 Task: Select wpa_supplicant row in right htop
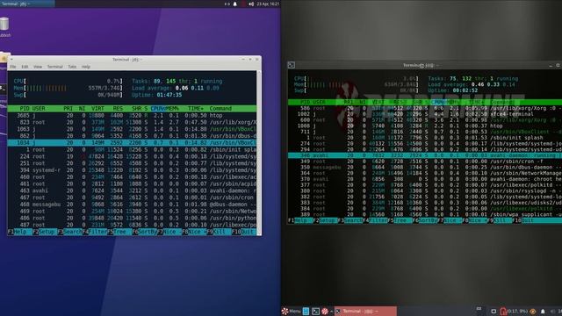(425, 214)
